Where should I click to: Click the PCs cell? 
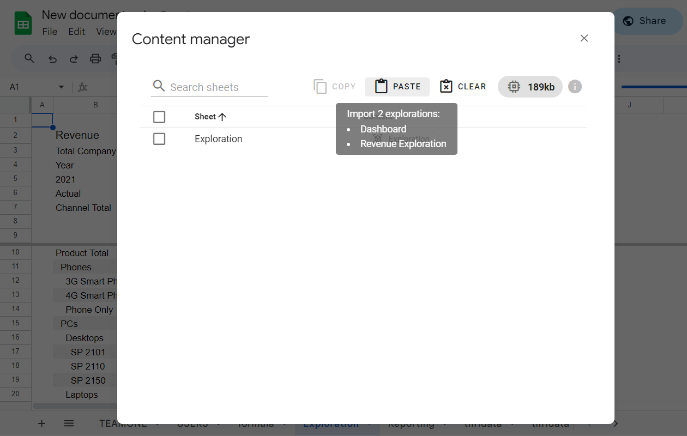[69, 324]
